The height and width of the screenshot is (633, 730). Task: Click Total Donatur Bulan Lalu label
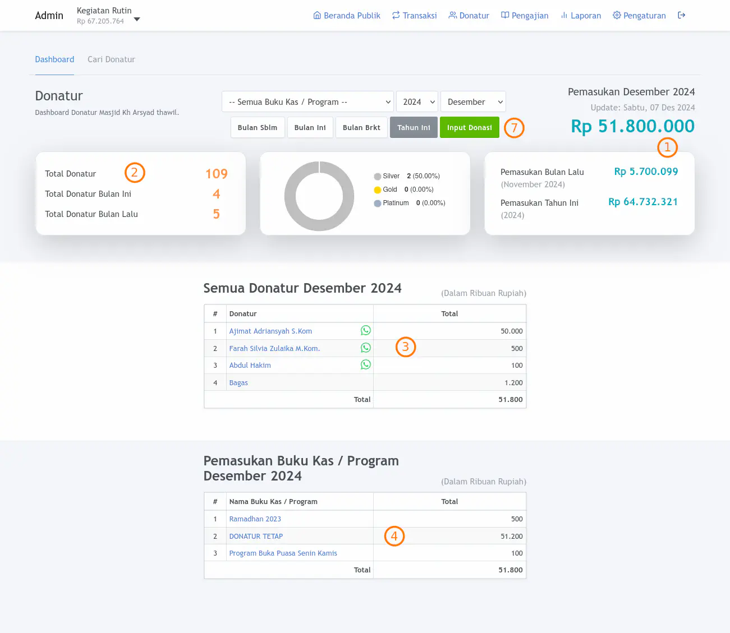(91, 214)
